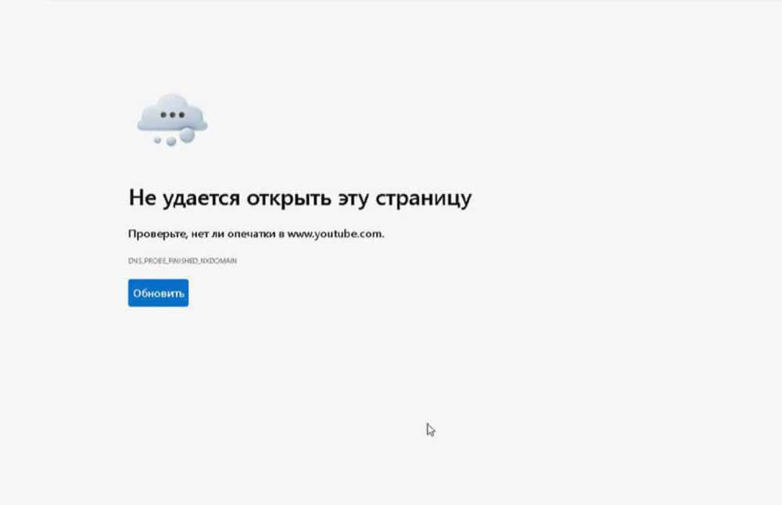Click the typo-check hint sentence
This screenshot has height=505, width=782.
point(256,231)
